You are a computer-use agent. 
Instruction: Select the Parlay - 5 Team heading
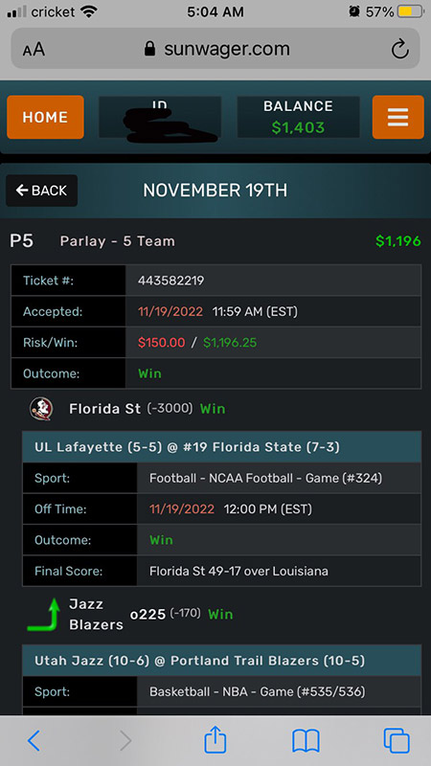pos(117,241)
